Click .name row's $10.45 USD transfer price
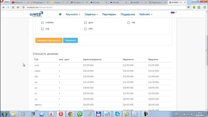The image size is (208, 117). (x=128, y=71)
